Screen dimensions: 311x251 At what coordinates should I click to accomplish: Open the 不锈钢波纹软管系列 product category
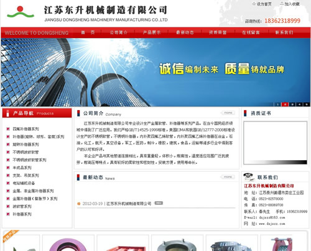(29, 160)
